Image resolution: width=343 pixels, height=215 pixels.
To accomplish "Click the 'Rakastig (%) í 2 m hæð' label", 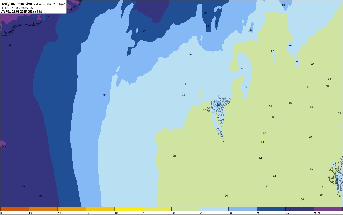I will [x=49, y=4].
